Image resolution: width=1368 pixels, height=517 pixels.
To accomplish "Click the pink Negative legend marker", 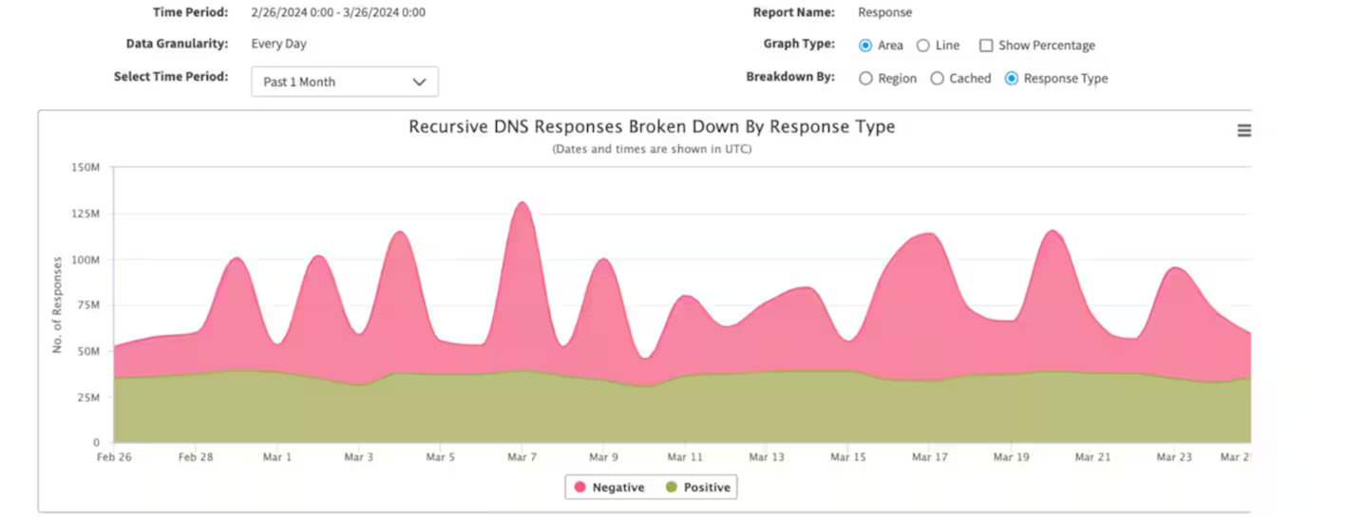I will click(x=579, y=488).
